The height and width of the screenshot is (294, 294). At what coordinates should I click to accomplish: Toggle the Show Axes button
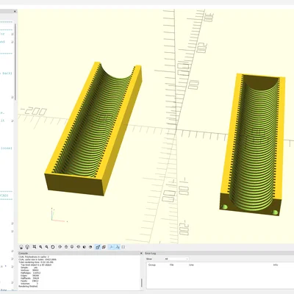point(111,247)
